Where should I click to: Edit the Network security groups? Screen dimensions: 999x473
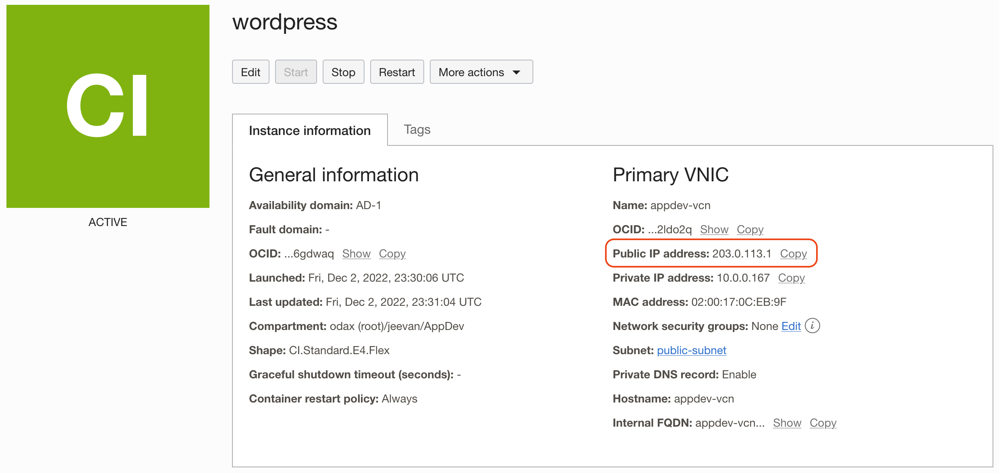click(791, 326)
